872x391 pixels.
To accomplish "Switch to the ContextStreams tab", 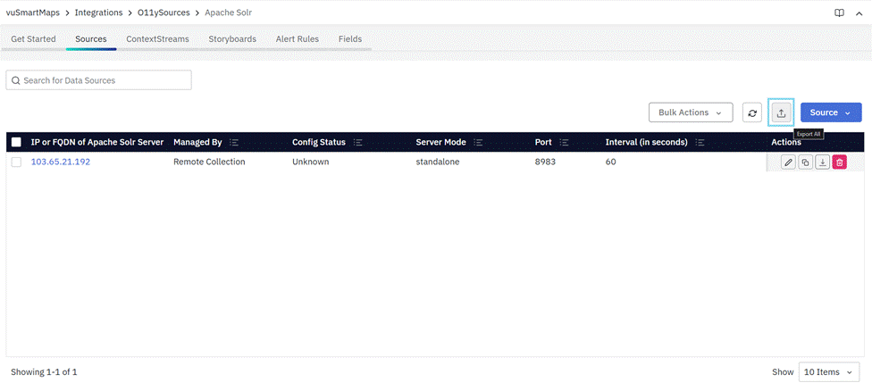I will pos(157,39).
